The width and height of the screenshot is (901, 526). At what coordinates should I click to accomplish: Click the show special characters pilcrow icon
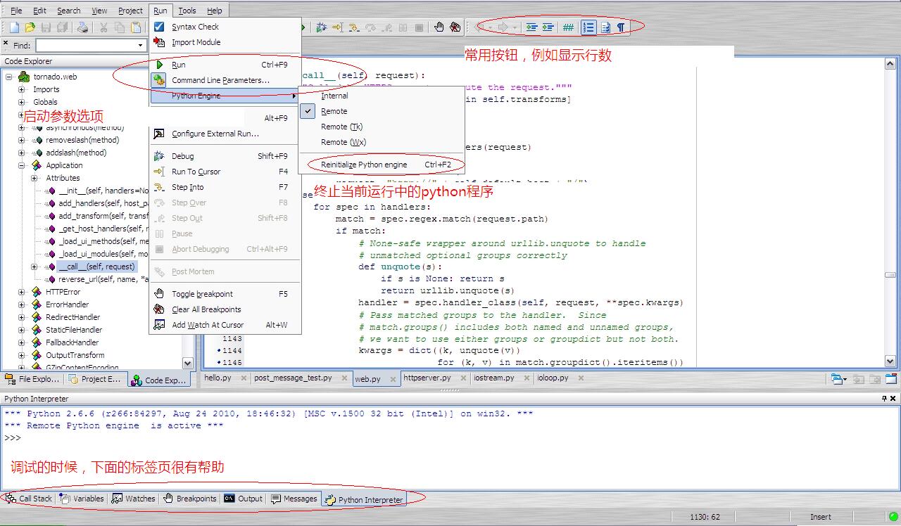(621, 27)
